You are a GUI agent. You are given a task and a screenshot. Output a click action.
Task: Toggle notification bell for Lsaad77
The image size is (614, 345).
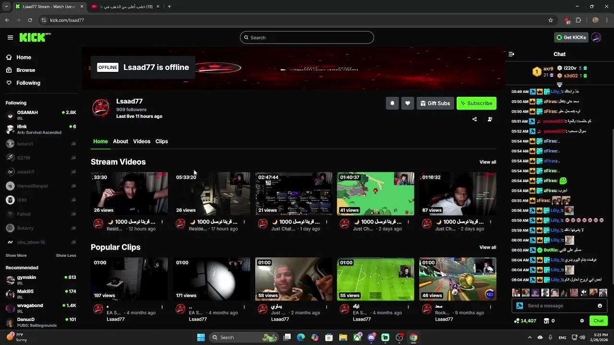[x=392, y=103]
